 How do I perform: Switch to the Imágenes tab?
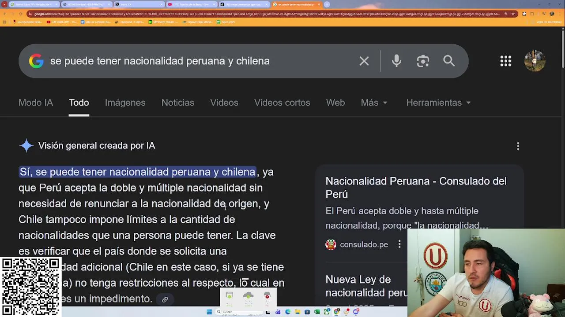pyautogui.click(x=125, y=103)
